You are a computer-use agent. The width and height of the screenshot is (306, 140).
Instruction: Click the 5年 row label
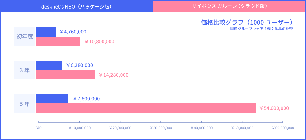(25, 103)
